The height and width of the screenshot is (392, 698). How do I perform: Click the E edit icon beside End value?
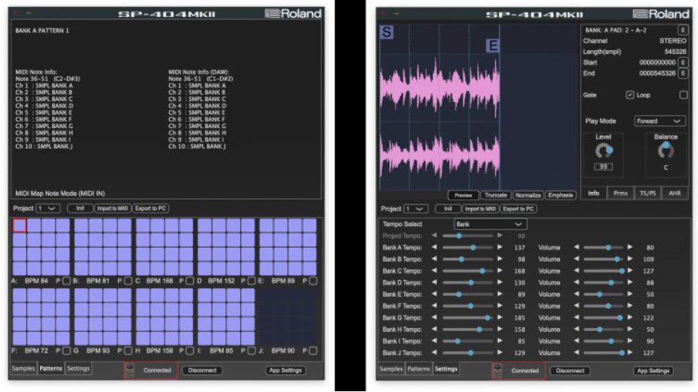coord(683,73)
